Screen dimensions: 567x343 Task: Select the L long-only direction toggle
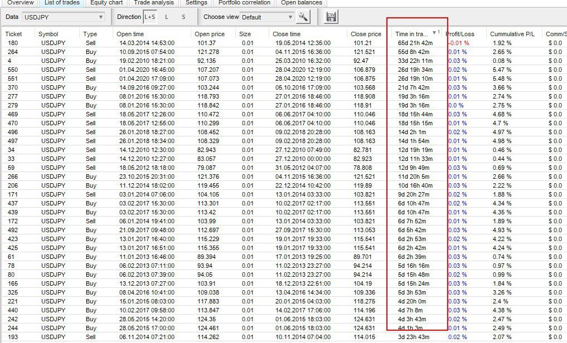tap(166, 17)
